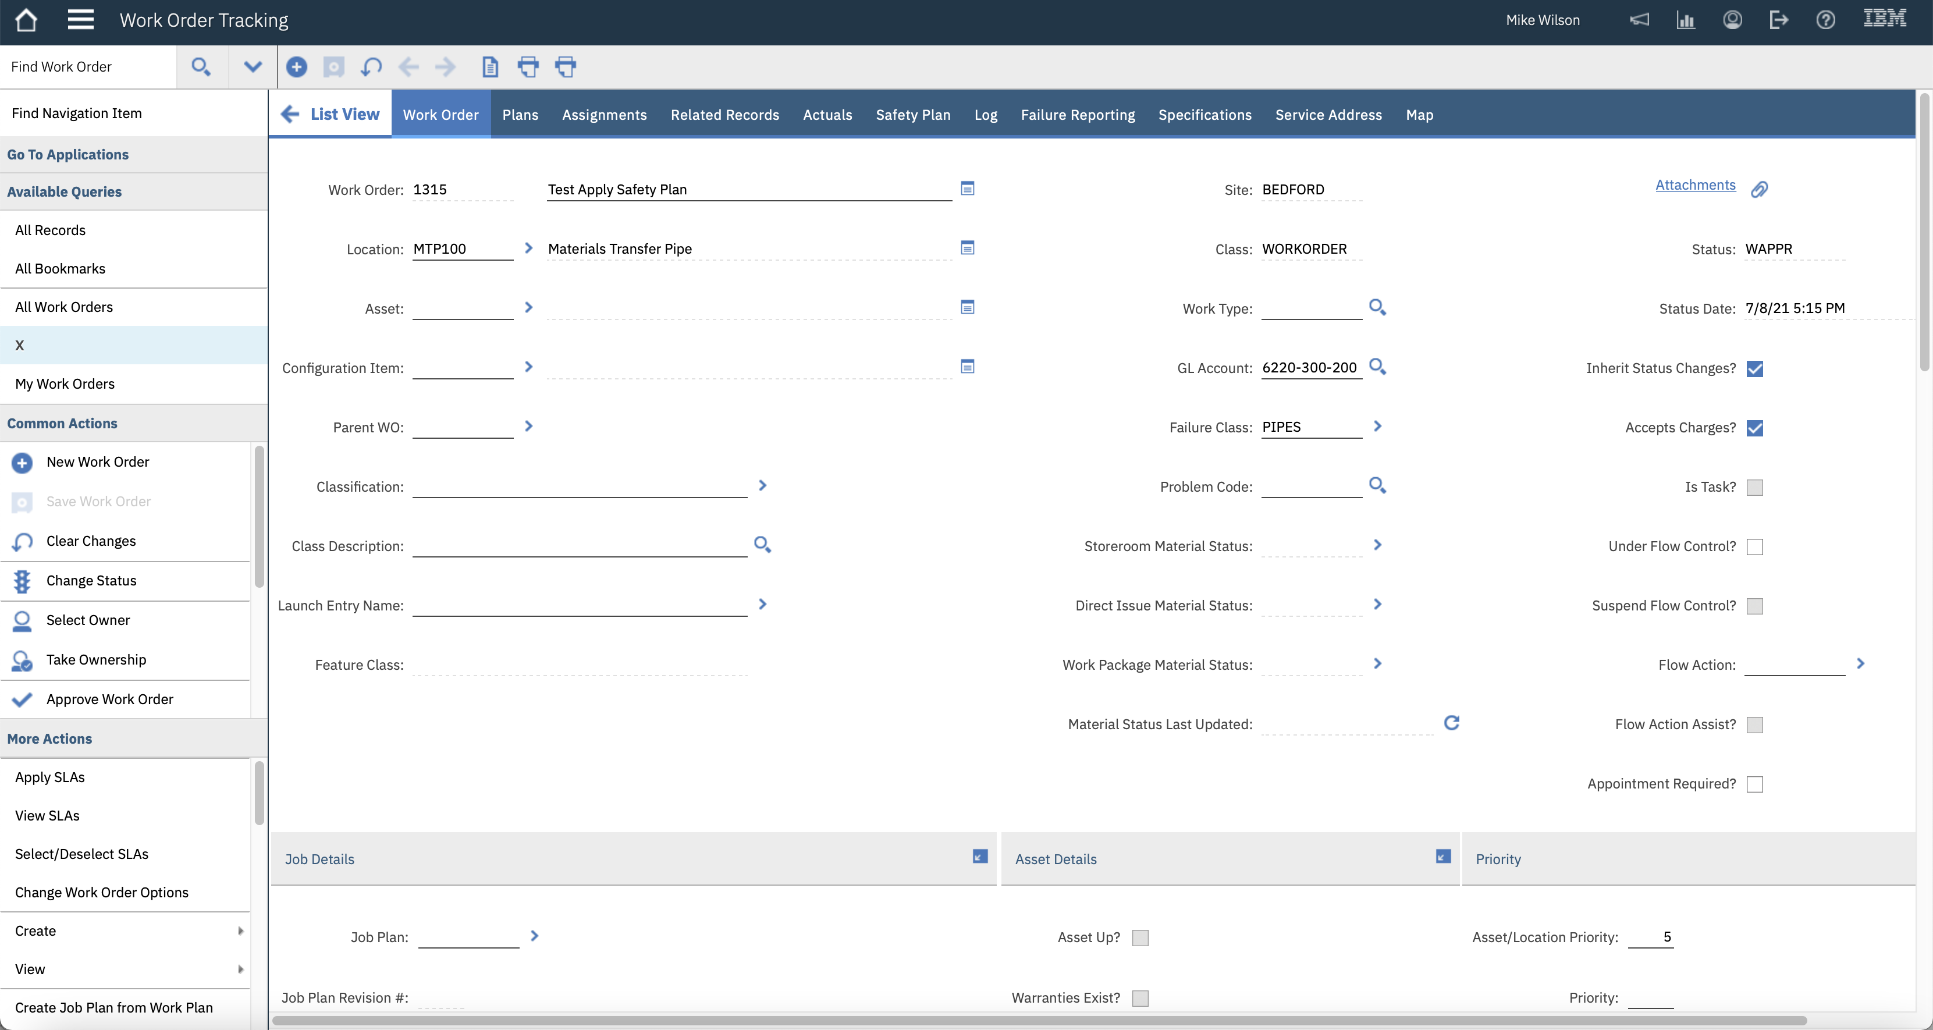Image resolution: width=1933 pixels, height=1030 pixels.
Task: Open the Find Work Order search dropdown arrow
Action: tap(252, 67)
